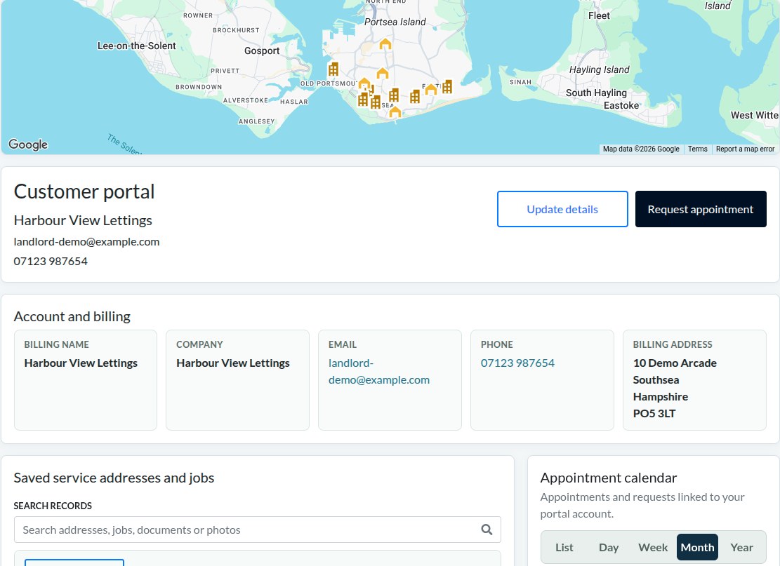Click the easternmost house marker on the map
Viewport: 780px width, 566px height.
pyautogui.click(x=431, y=90)
